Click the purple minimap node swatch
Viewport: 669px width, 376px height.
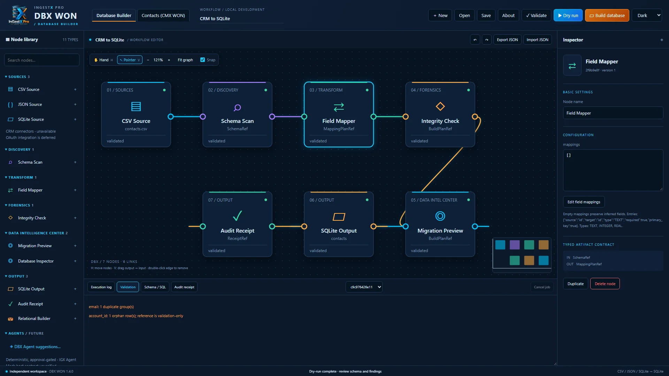click(515, 245)
